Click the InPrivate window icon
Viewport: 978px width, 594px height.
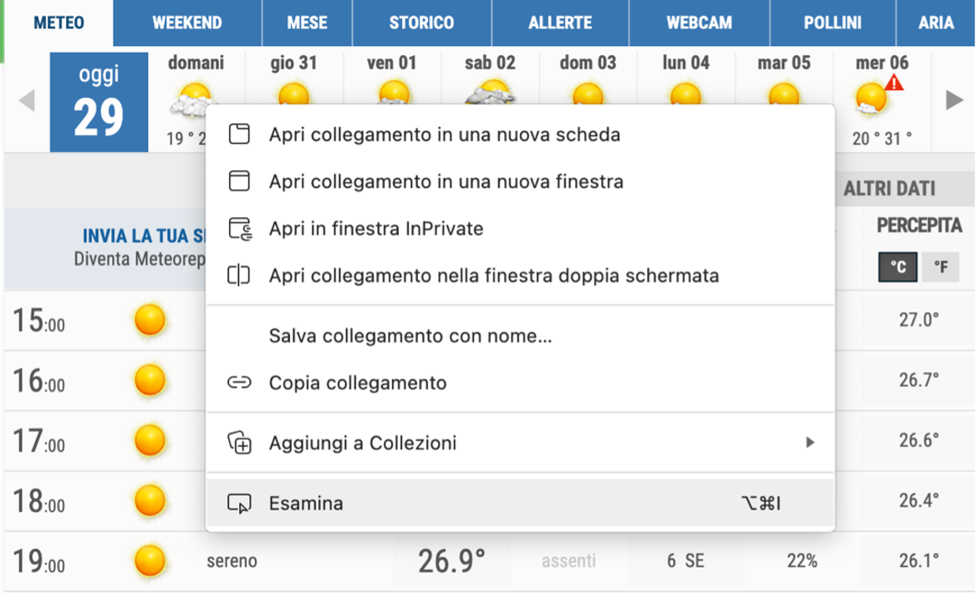[239, 229]
